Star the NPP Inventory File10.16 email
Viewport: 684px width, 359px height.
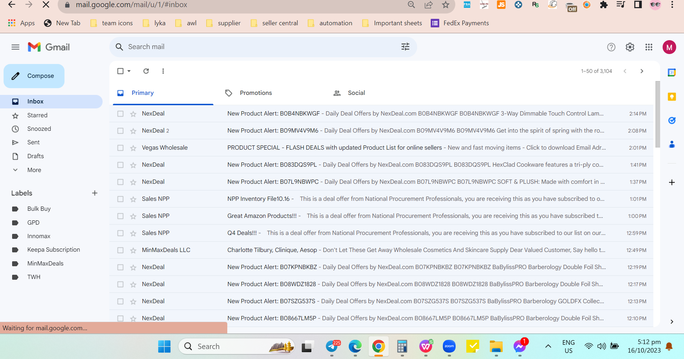pos(133,199)
